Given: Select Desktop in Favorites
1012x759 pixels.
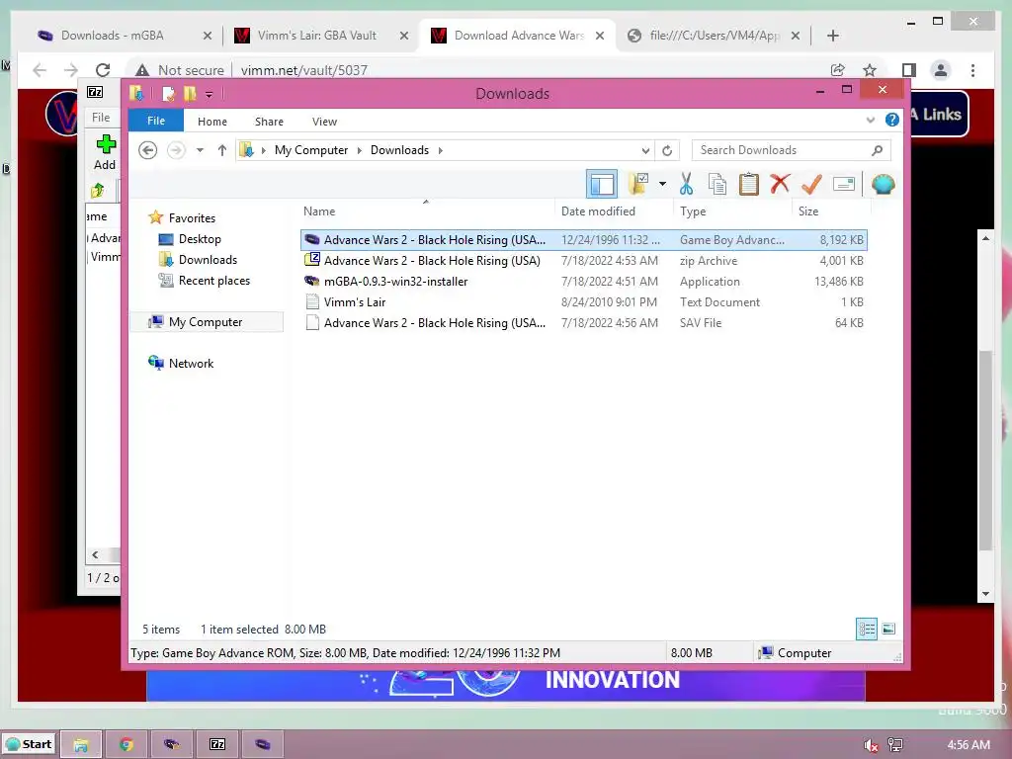Looking at the screenshot, I should (200, 239).
